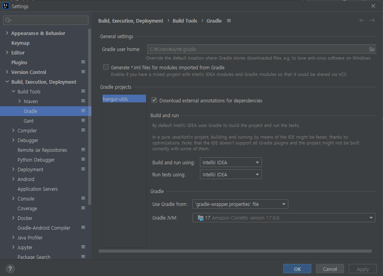This screenshot has width=383, height=276.
Task: Click project-level icon beside Gradle-Android Compiler
Action: (83, 228)
